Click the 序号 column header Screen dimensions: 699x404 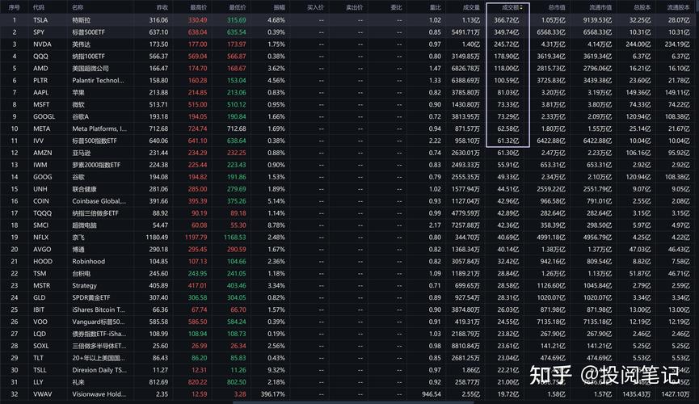[15, 7]
